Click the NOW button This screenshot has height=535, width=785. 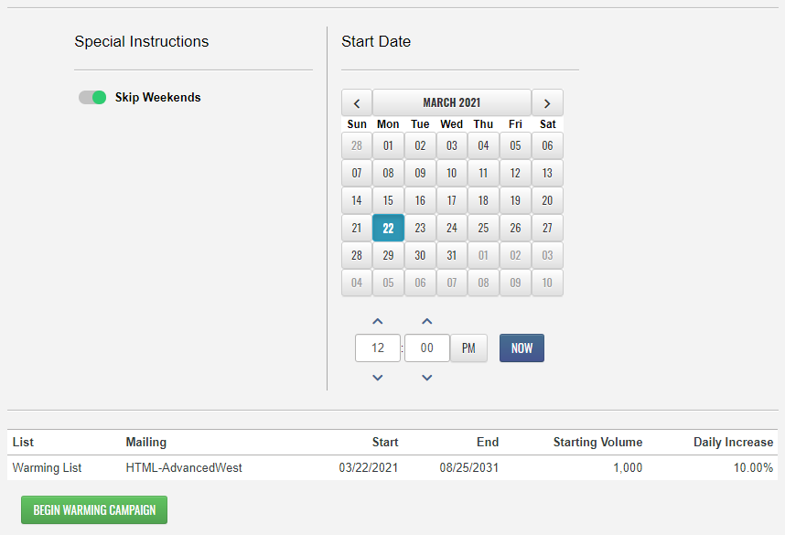pos(522,348)
